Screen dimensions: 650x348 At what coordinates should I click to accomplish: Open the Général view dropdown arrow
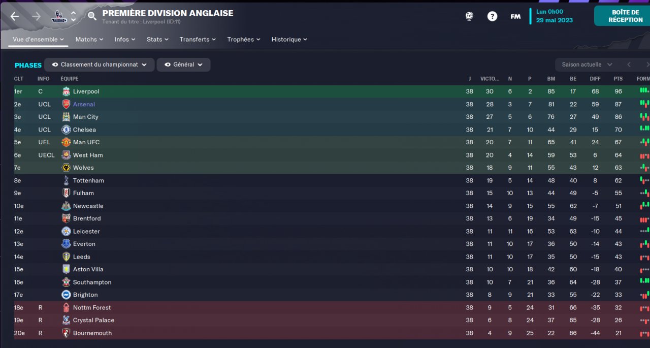[200, 65]
